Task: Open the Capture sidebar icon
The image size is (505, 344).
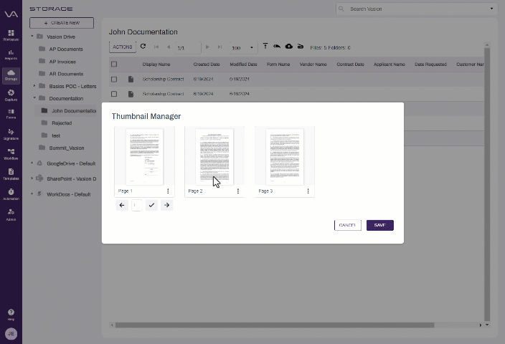Action: point(11,95)
